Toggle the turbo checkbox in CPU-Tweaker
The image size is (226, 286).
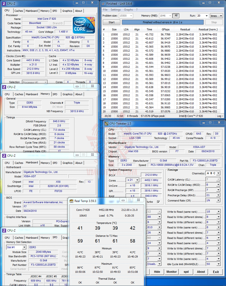click(158, 202)
